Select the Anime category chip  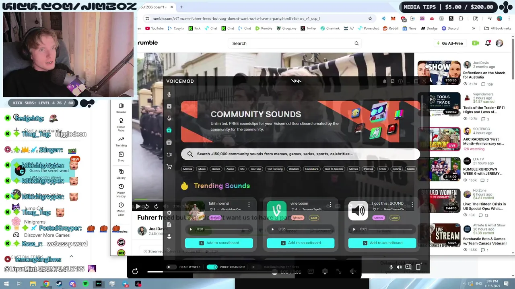(230, 169)
